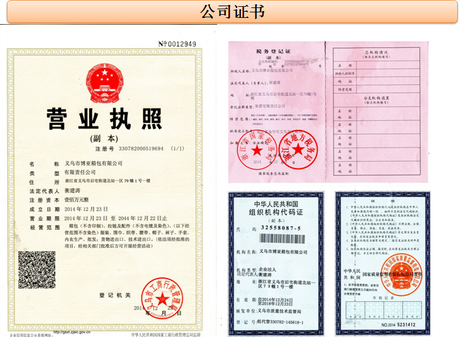
Task: Select certificate number NO.2014 5231412
Action: coord(398,325)
